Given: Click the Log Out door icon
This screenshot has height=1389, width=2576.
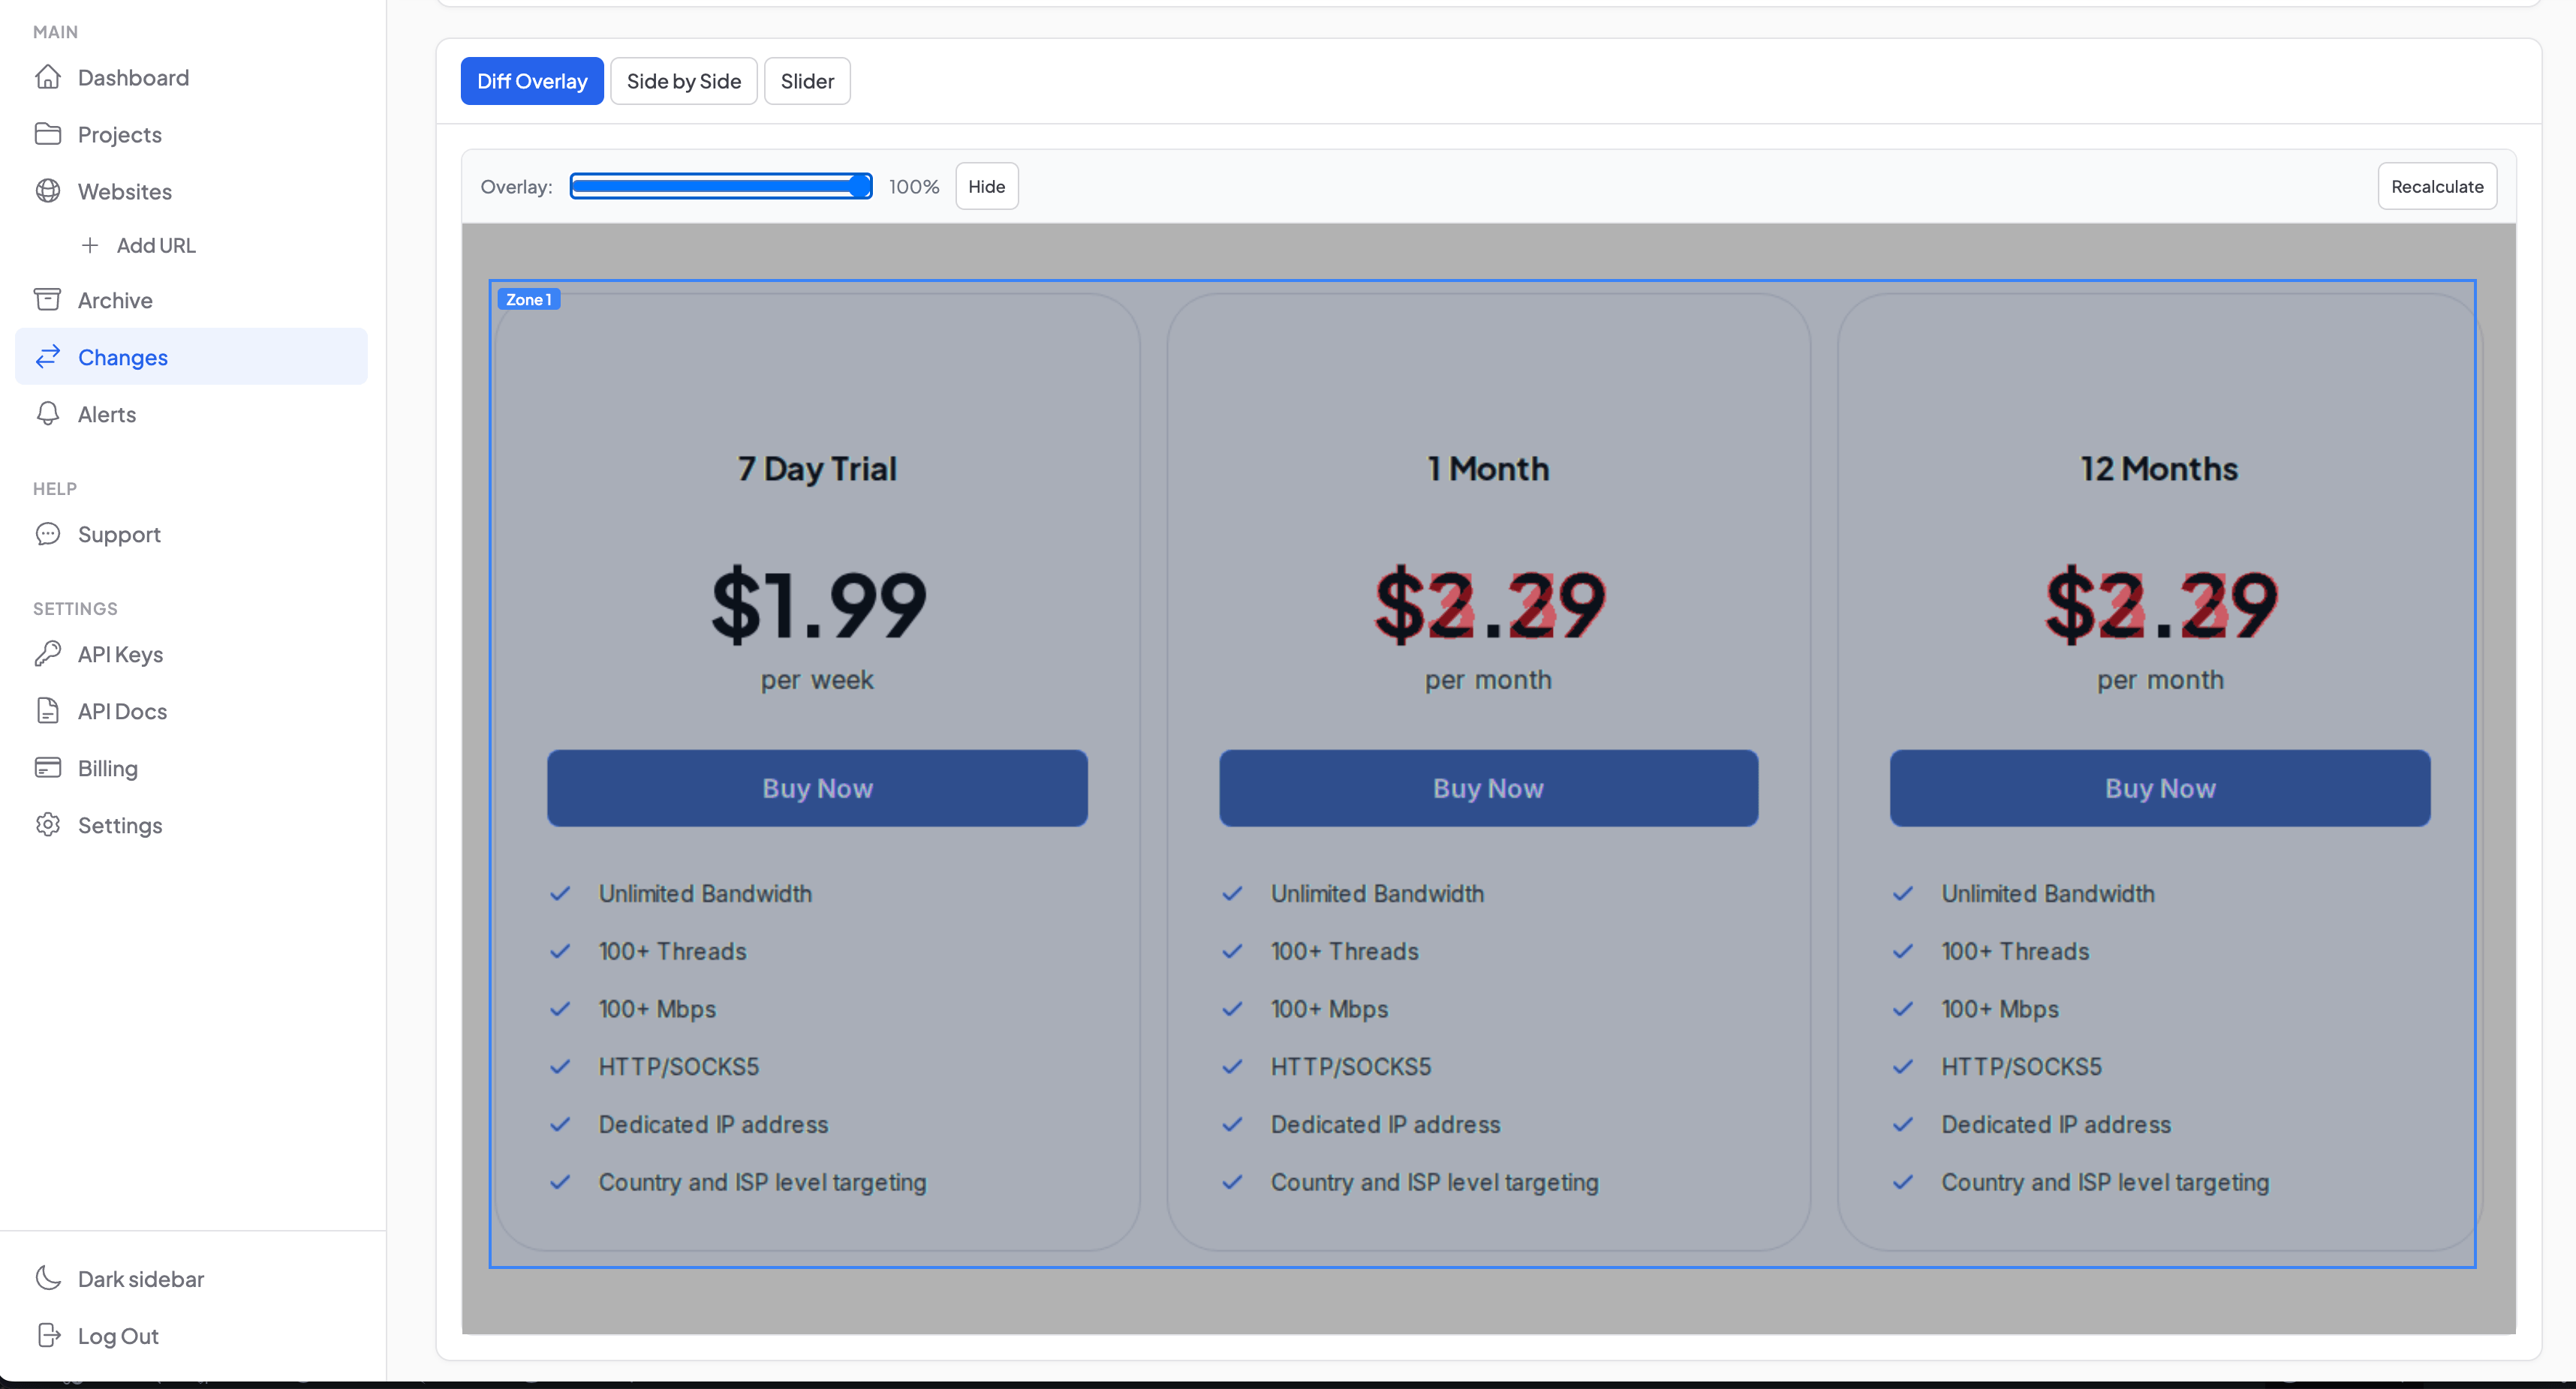Looking at the screenshot, I should click(48, 1335).
